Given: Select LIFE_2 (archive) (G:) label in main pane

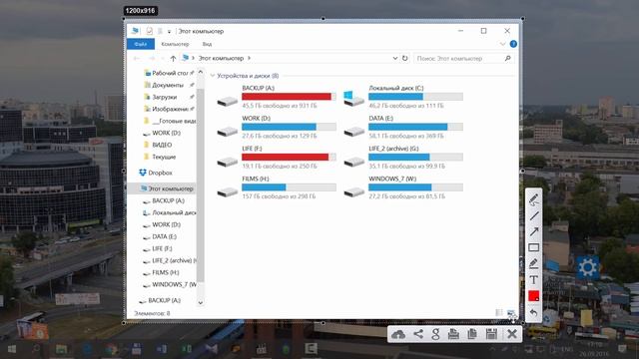Looking at the screenshot, I should (x=393, y=149).
